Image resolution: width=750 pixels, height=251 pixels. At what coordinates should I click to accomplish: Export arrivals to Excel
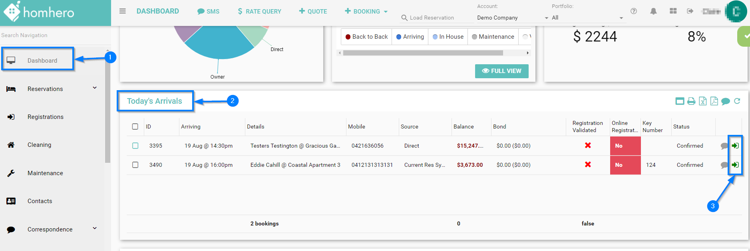click(703, 101)
